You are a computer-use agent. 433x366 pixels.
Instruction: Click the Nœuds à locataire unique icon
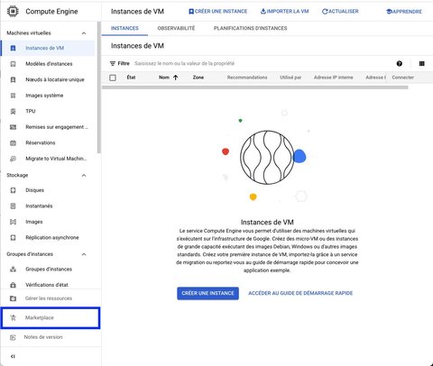pos(13,79)
